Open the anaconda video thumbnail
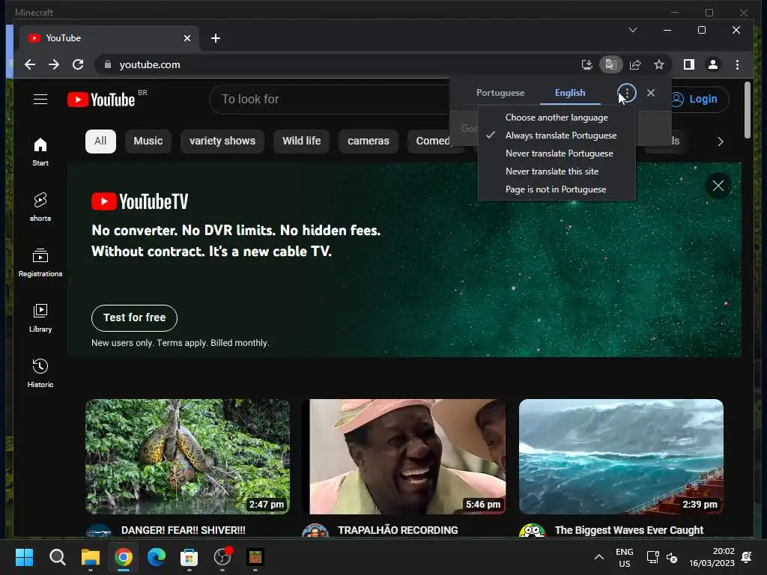The width and height of the screenshot is (767, 575). pyautogui.click(x=187, y=457)
